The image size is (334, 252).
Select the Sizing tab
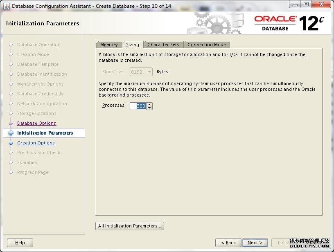click(x=132, y=45)
